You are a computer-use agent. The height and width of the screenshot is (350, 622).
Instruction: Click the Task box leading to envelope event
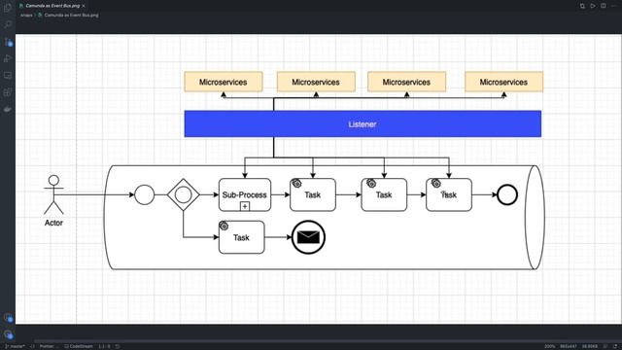pos(242,237)
